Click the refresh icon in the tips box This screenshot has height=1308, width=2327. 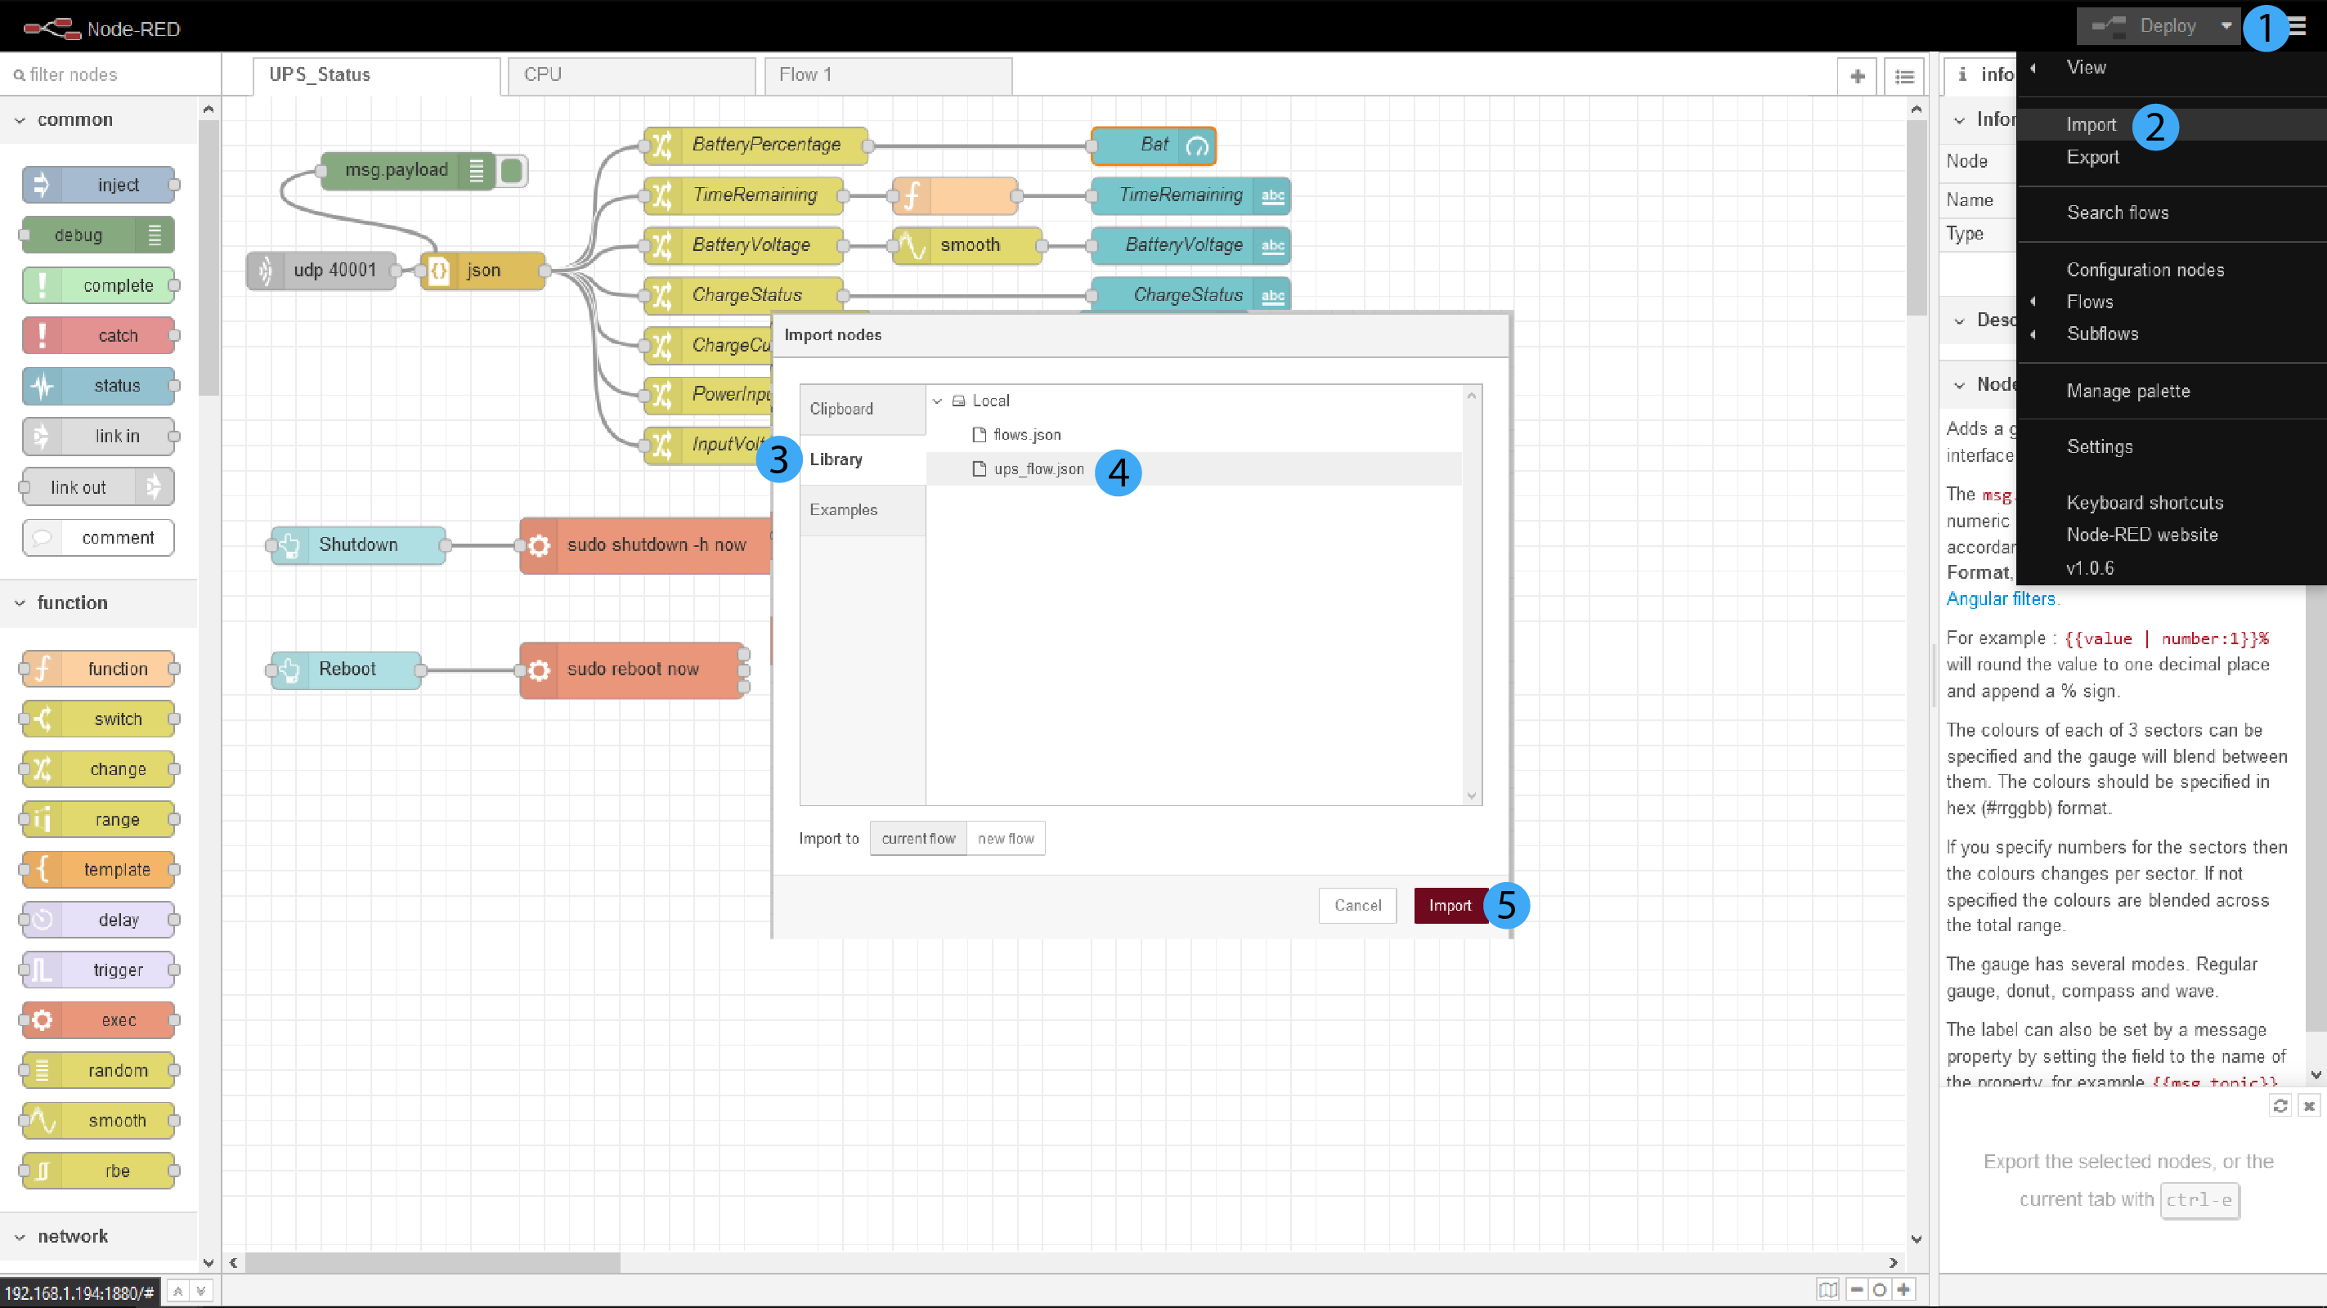pos(2280,1105)
